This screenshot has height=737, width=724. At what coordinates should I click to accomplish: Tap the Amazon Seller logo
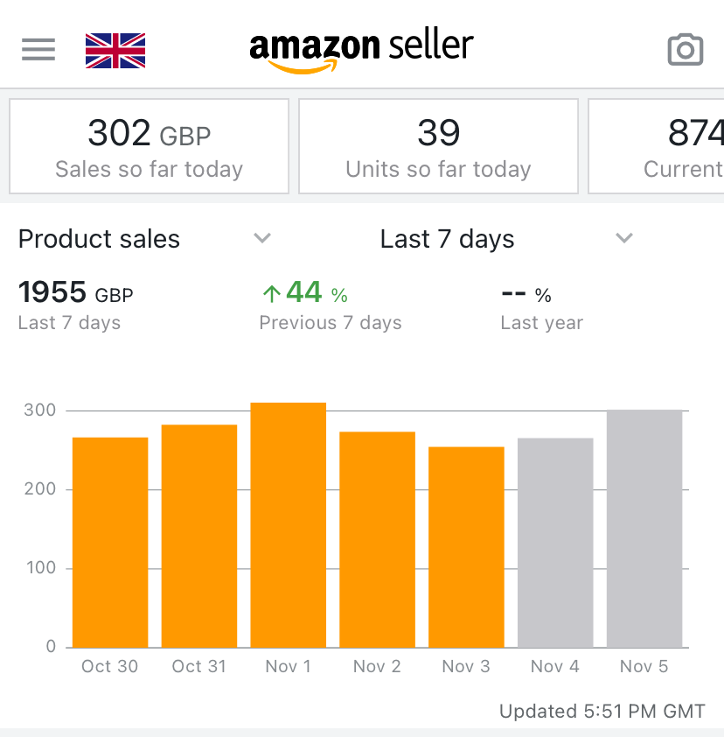coord(361,50)
